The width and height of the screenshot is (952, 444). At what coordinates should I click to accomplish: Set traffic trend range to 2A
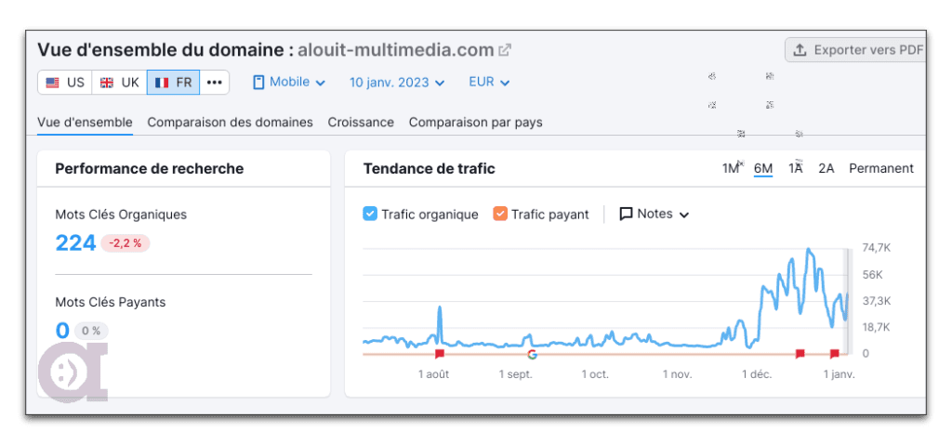tap(826, 168)
